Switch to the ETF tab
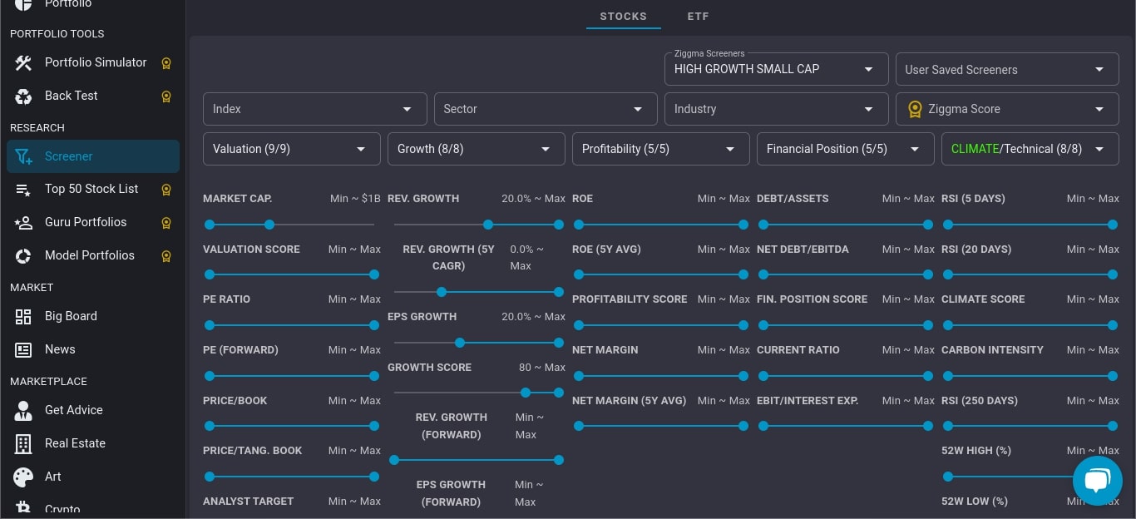Viewport: 1136px width, 519px height. coord(698,16)
